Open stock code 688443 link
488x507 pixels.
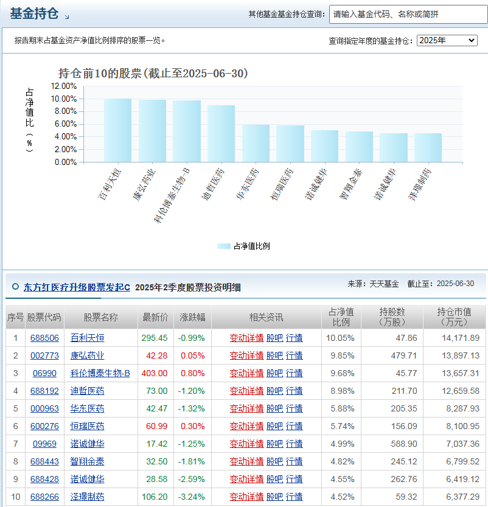[44, 461]
